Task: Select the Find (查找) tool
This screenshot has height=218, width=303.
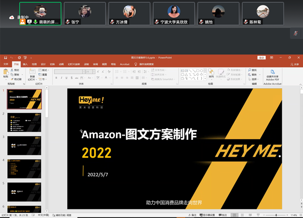Action: pyautogui.click(x=252, y=70)
